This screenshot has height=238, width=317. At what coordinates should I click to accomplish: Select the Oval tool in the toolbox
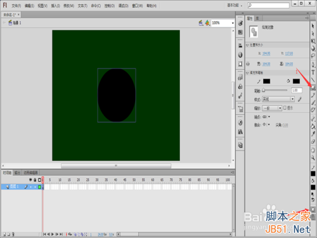(x=313, y=88)
